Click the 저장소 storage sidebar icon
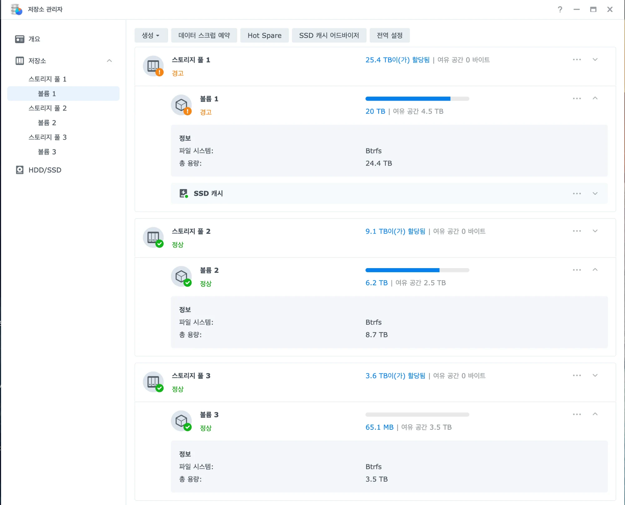 coord(20,61)
